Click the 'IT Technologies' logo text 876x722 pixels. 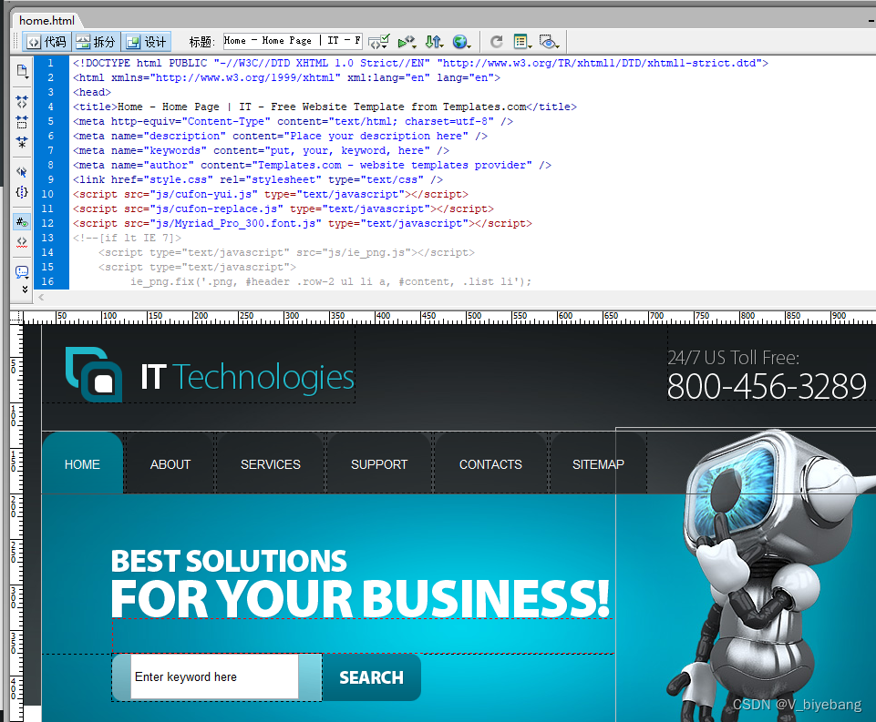tap(248, 377)
